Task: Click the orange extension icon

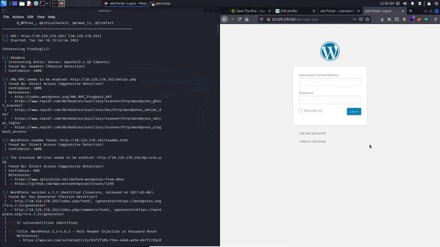Action: [419, 19]
